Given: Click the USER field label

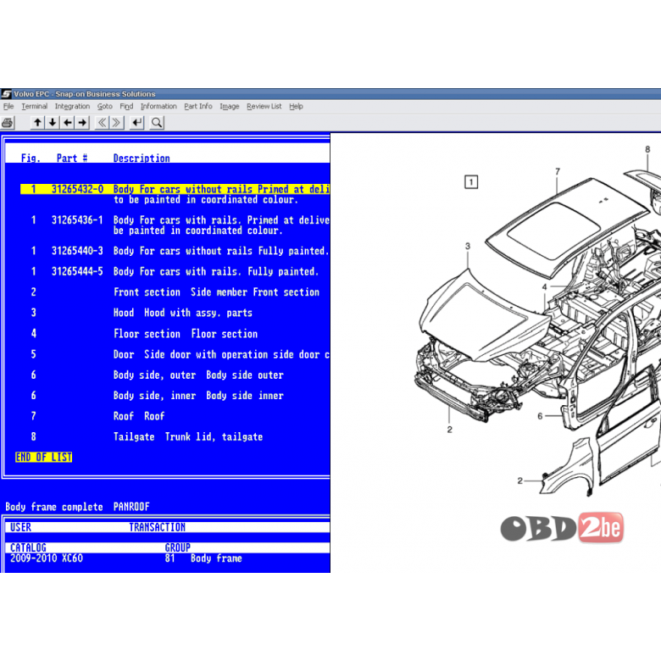Looking at the screenshot, I should coord(20,527).
